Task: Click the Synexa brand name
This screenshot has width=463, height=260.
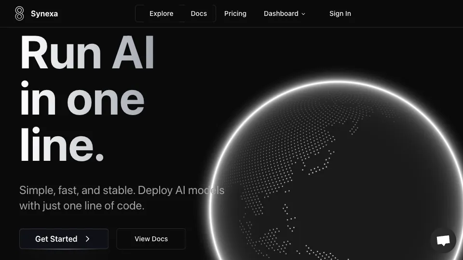Action: click(x=44, y=13)
